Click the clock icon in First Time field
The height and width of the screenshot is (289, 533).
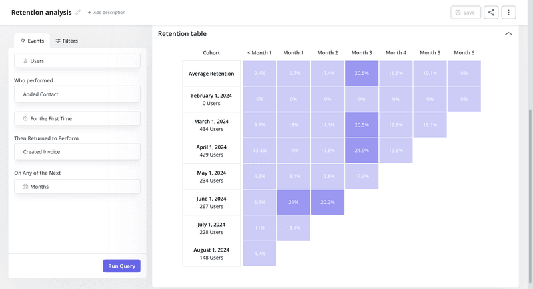[25, 119]
